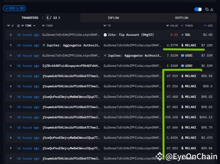Viewport: 220px width, 164px height.
Task: Open the VALUE column filter
Action: coord(167,26)
